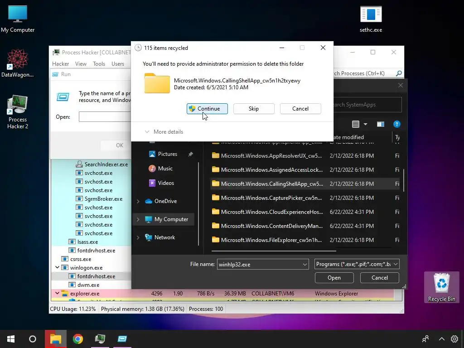Expand More details in delete dialog
This screenshot has height=348, width=464.
pyautogui.click(x=164, y=132)
